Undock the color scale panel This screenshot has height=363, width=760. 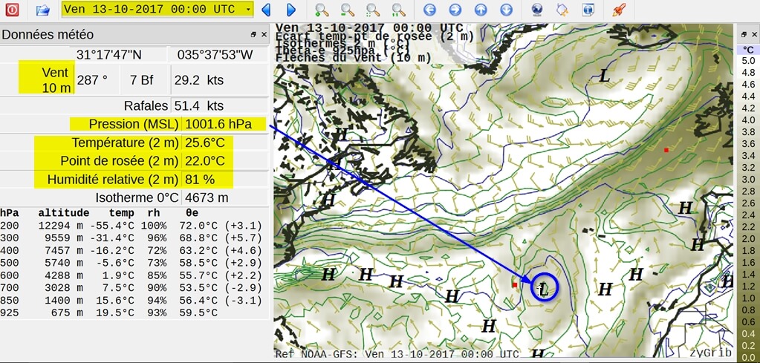pos(744,34)
